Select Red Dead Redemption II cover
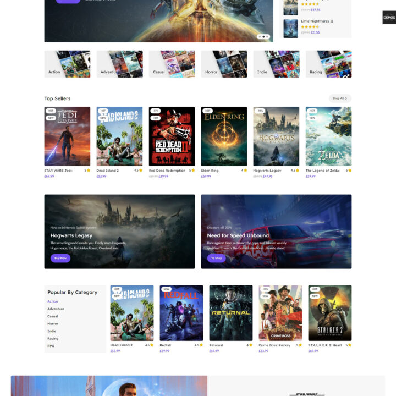396x396 pixels. tap(172, 136)
